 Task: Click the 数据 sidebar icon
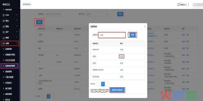click(x=3, y=38)
